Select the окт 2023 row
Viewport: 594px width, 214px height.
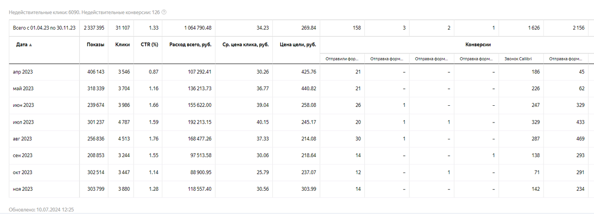click(23, 172)
